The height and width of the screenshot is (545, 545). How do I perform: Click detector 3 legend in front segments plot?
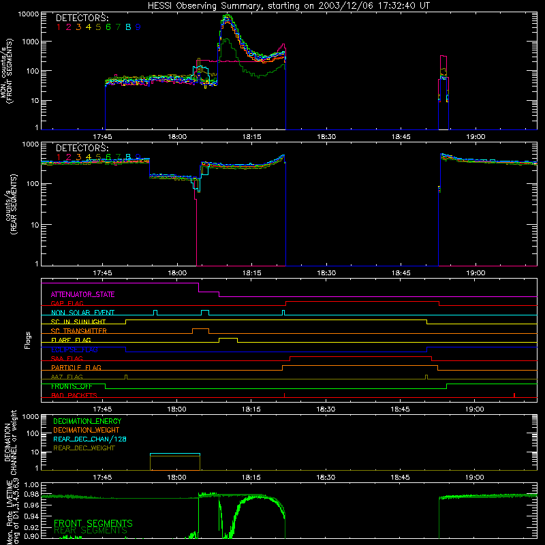[78, 27]
